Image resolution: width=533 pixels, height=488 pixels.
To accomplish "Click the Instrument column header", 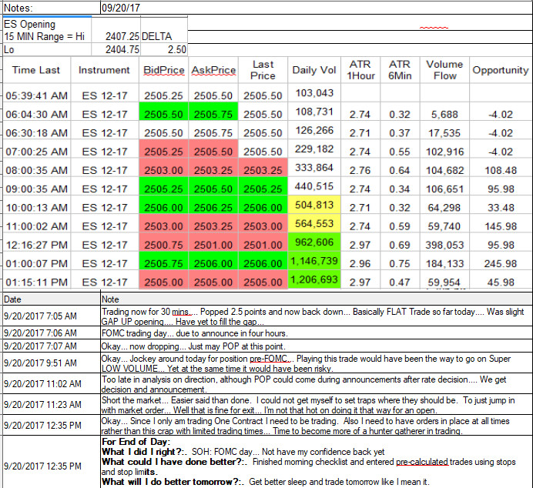I will coord(104,70).
